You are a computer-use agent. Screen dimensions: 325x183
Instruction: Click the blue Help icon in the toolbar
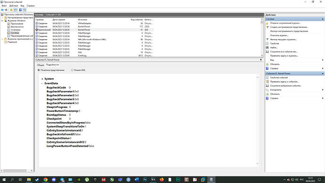pos(20,10)
